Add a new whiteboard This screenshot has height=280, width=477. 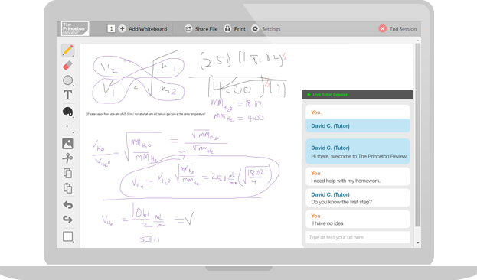tap(142, 29)
